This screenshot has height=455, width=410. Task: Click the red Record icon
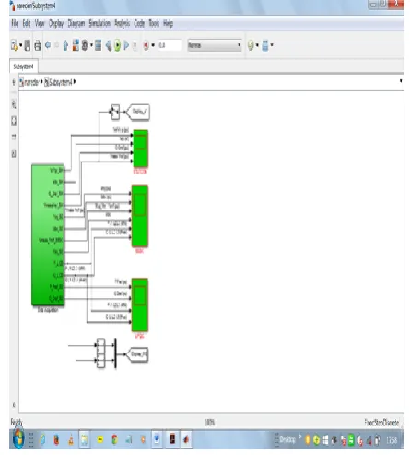146,45
